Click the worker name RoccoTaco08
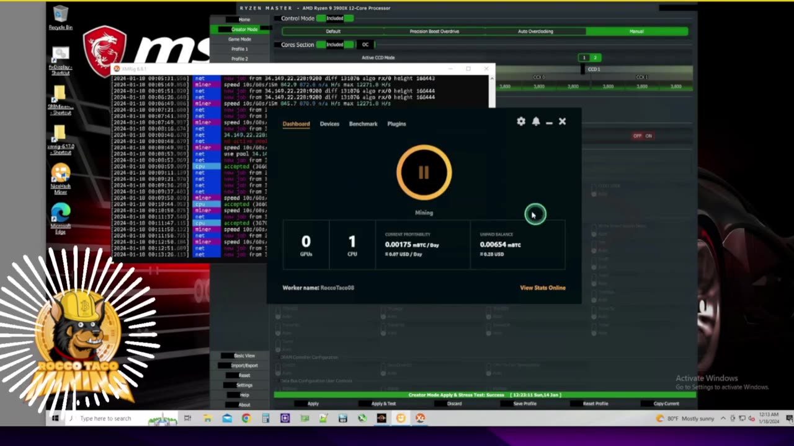Screen dimensions: 794x446 pos(337,287)
